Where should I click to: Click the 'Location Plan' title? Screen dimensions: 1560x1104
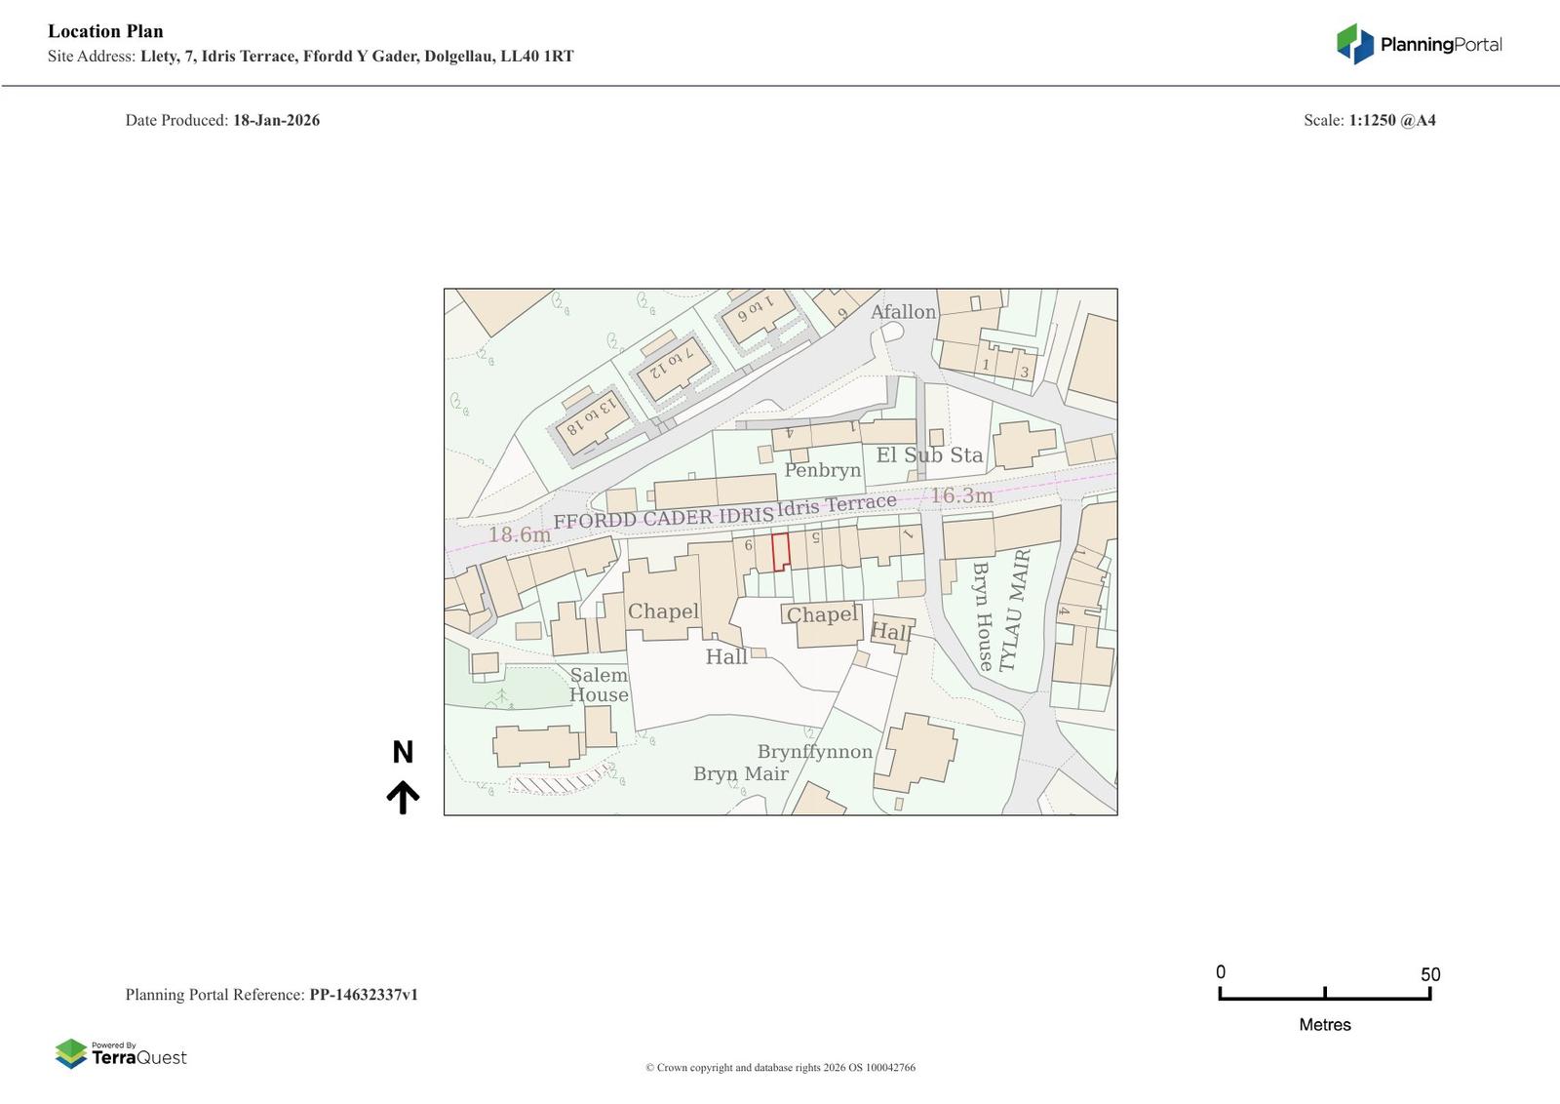pos(105,31)
